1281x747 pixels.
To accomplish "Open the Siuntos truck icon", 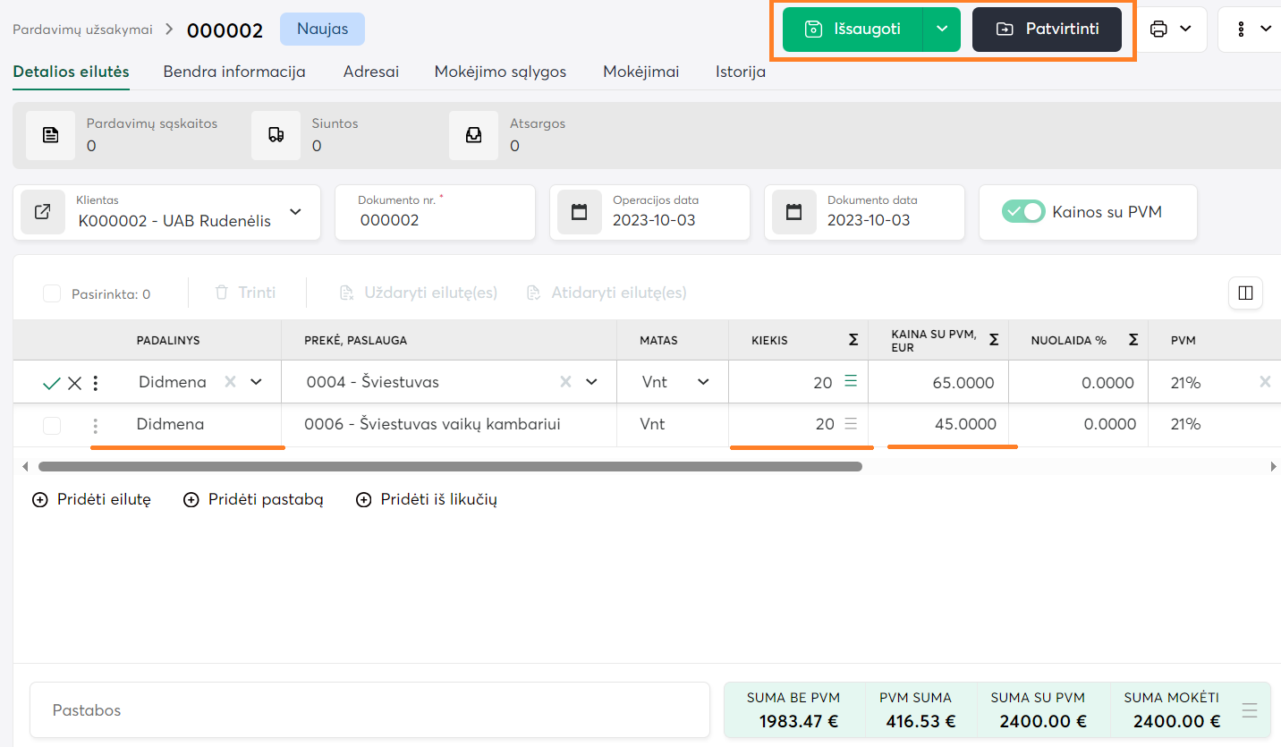I will (276, 135).
